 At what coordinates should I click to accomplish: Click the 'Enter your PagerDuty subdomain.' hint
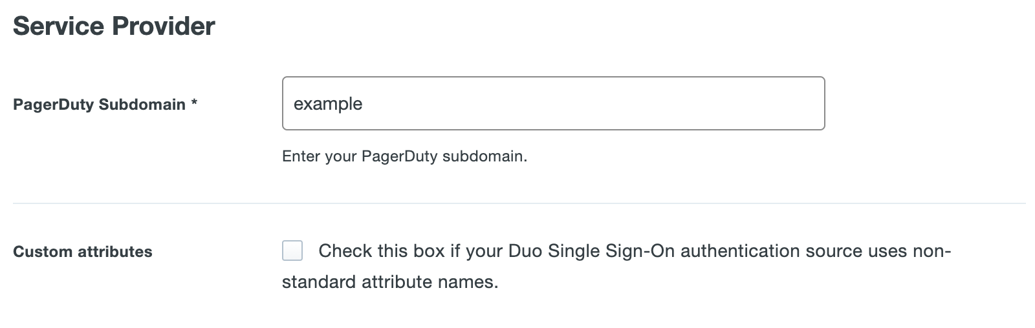click(404, 156)
